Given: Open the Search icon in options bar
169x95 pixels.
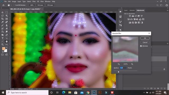Looking at the screenshot, I should tap(157, 5).
